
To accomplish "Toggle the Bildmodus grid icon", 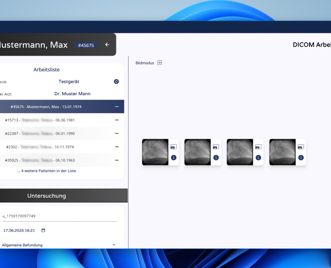I will pyautogui.click(x=159, y=63).
